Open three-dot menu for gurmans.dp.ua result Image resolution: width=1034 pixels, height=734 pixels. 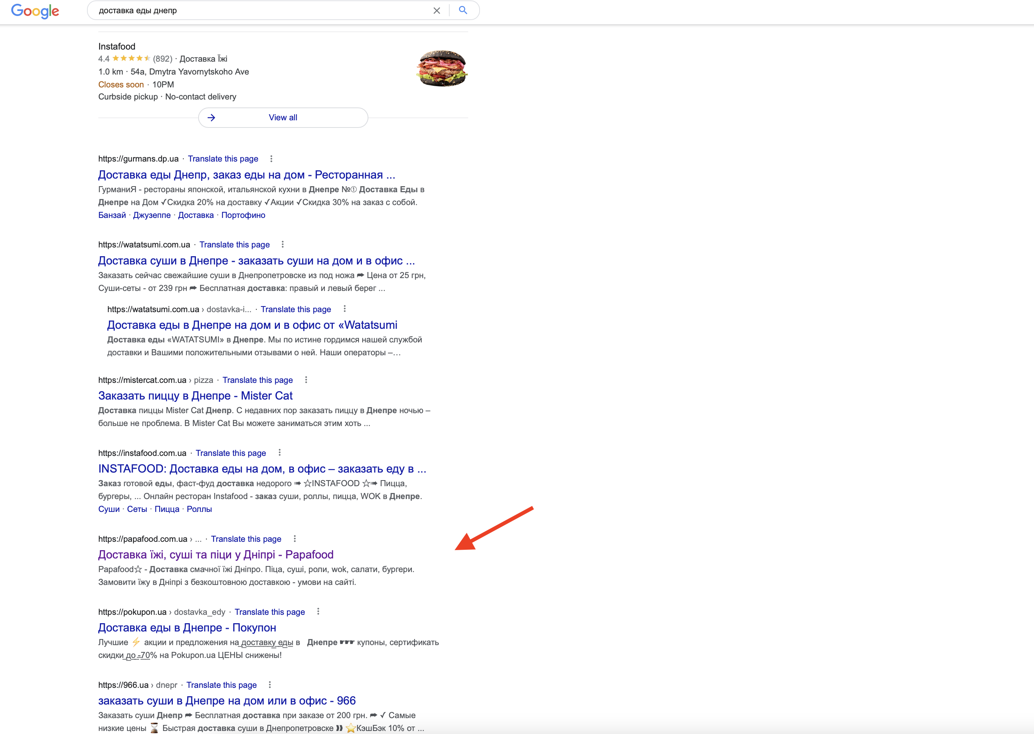coord(271,159)
